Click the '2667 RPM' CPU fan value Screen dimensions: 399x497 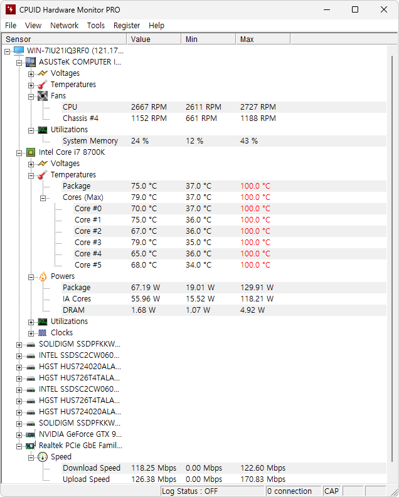click(149, 107)
